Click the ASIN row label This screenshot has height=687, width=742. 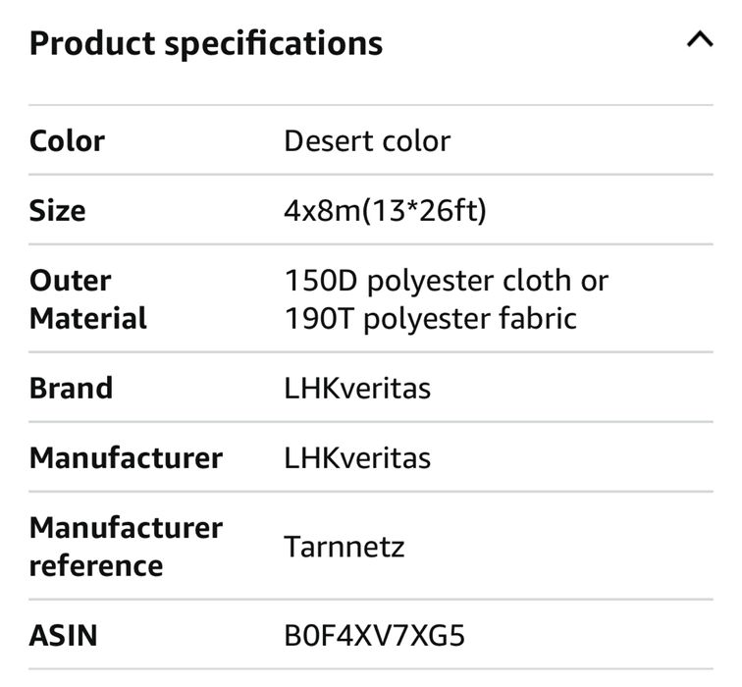coord(63,635)
